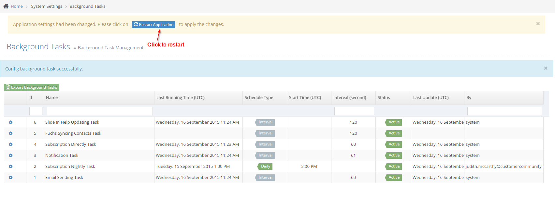The height and width of the screenshot is (201, 555).
Task: Open System Settings breadcrumb link
Action: (47, 6)
